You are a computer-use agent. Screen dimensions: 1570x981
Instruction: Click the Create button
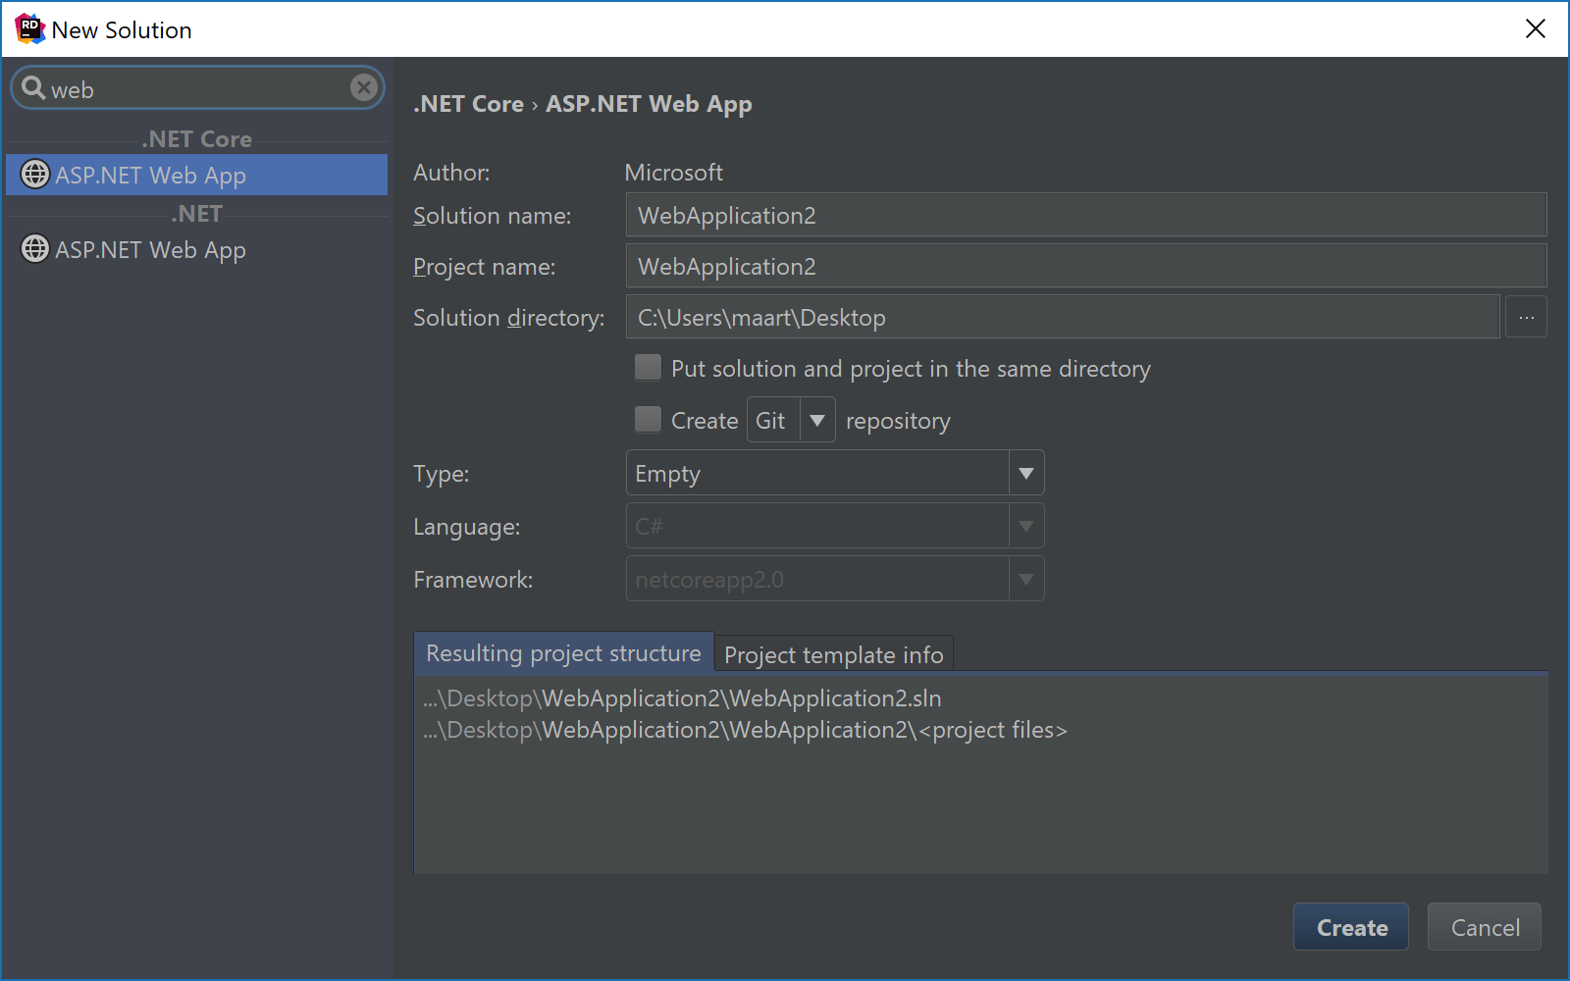pyautogui.click(x=1351, y=927)
